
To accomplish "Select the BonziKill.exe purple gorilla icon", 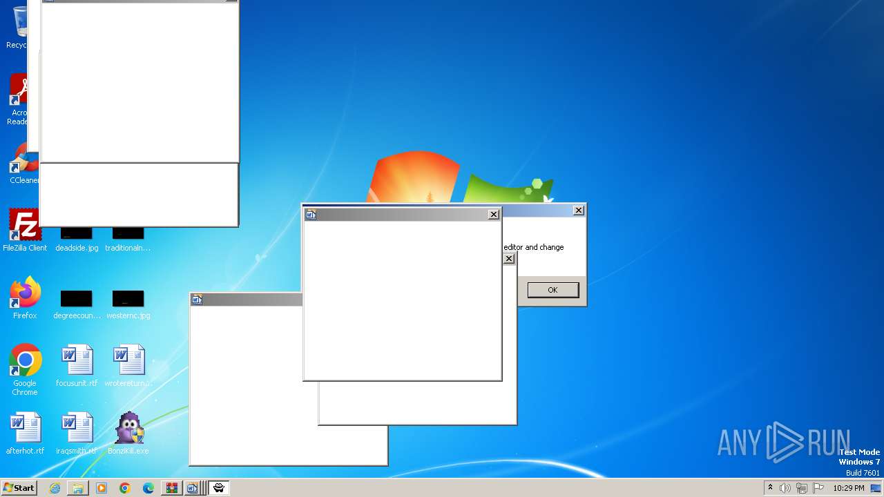I will [128, 433].
